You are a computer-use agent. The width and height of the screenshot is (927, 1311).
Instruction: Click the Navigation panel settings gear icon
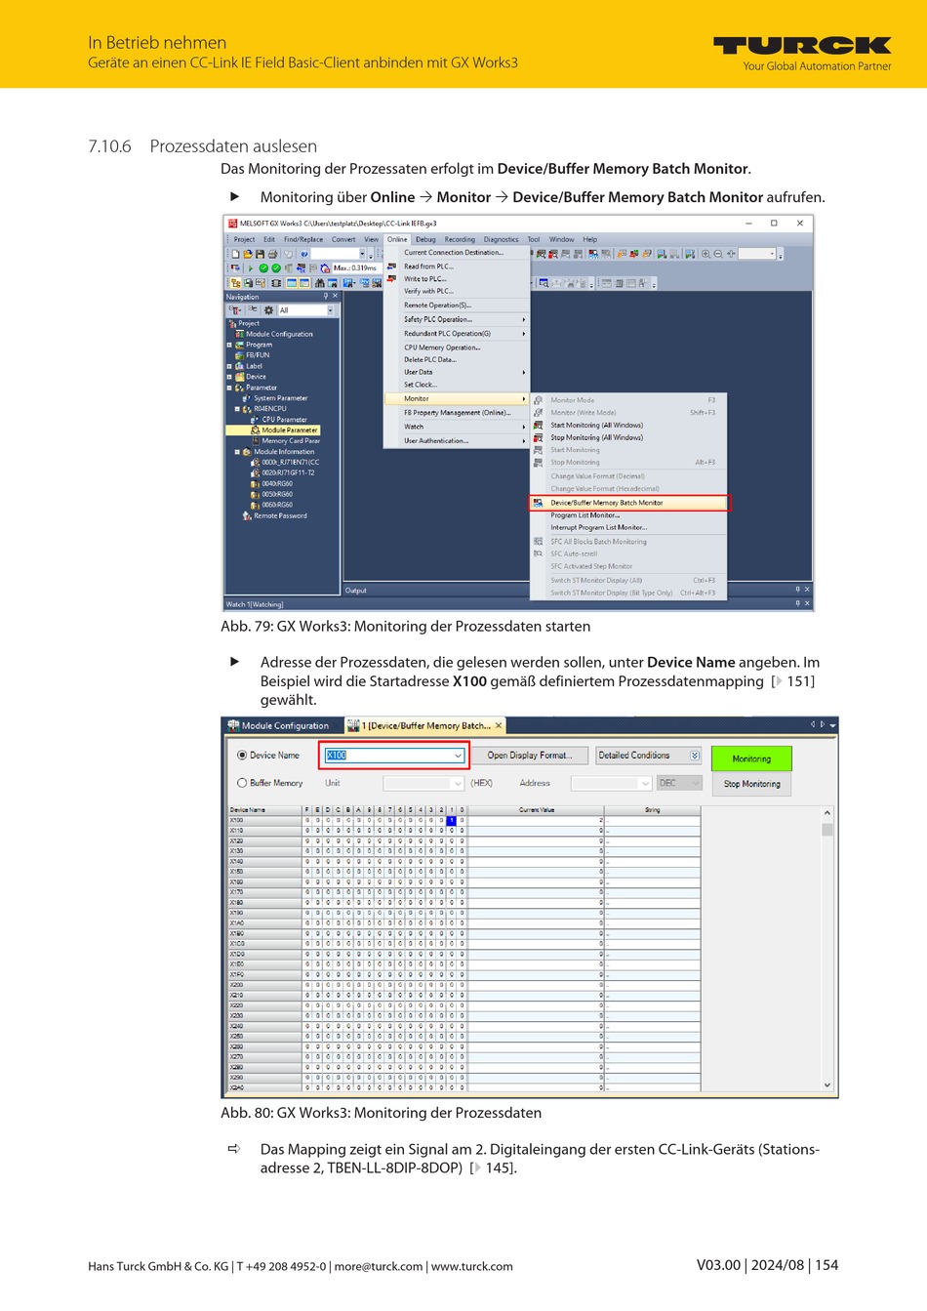(x=268, y=310)
